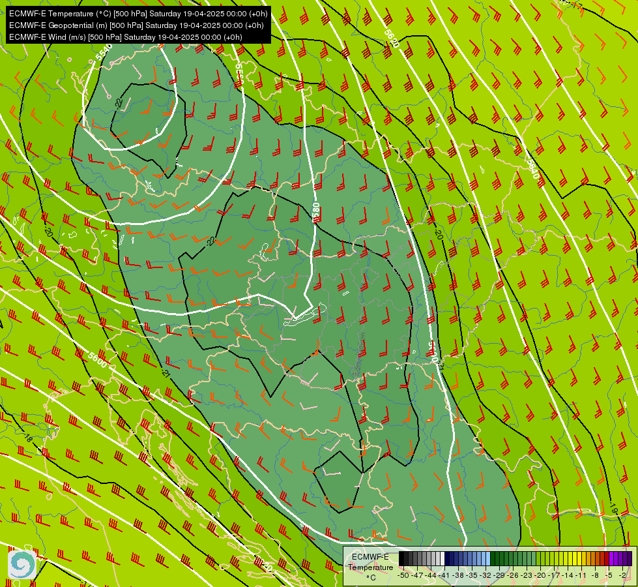Click the -8 tick label in legend

(x=595, y=575)
